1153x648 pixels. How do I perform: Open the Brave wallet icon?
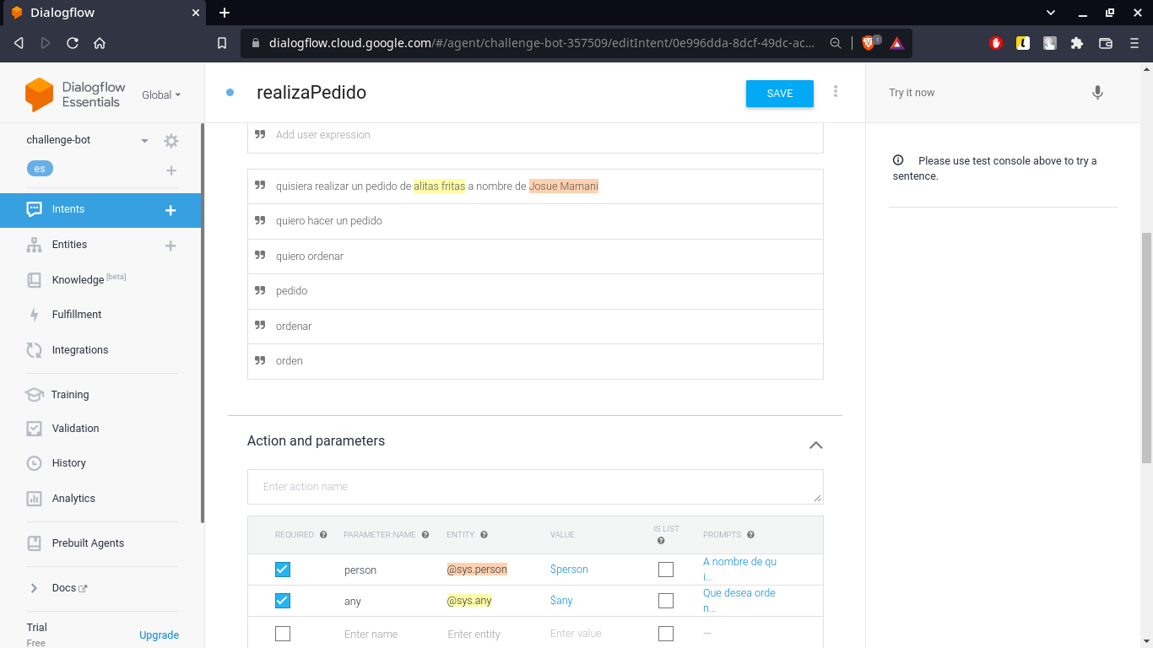click(x=1106, y=43)
